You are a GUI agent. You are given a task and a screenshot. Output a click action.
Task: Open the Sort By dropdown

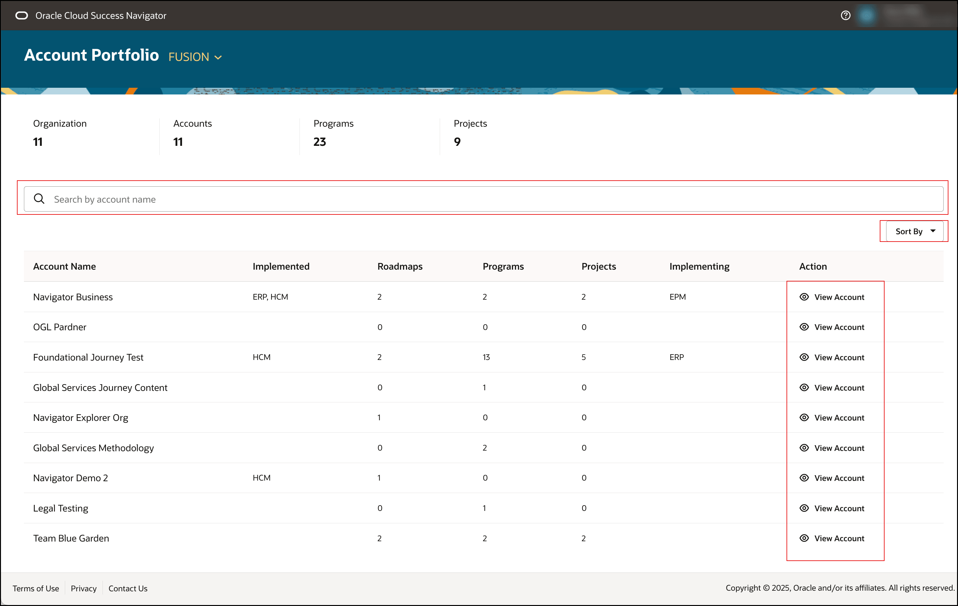(914, 231)
